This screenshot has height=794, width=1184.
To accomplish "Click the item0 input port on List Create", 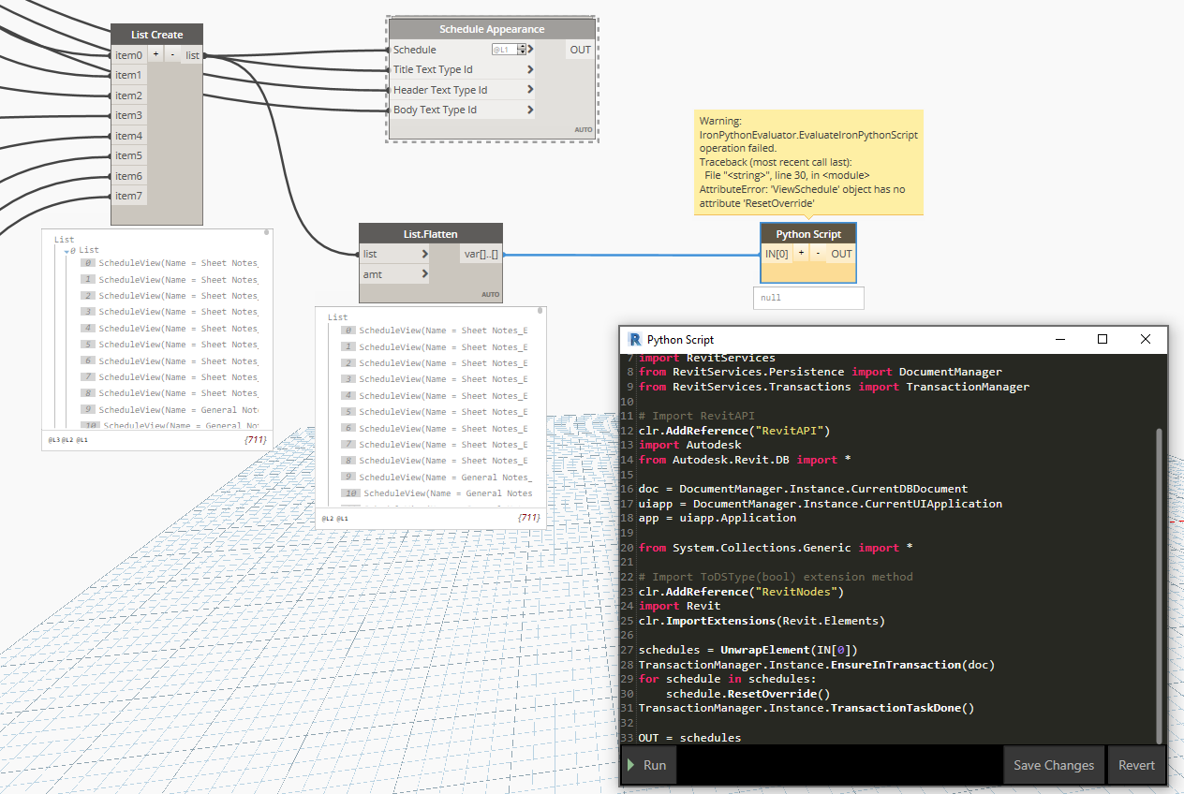I will [128, 55].
